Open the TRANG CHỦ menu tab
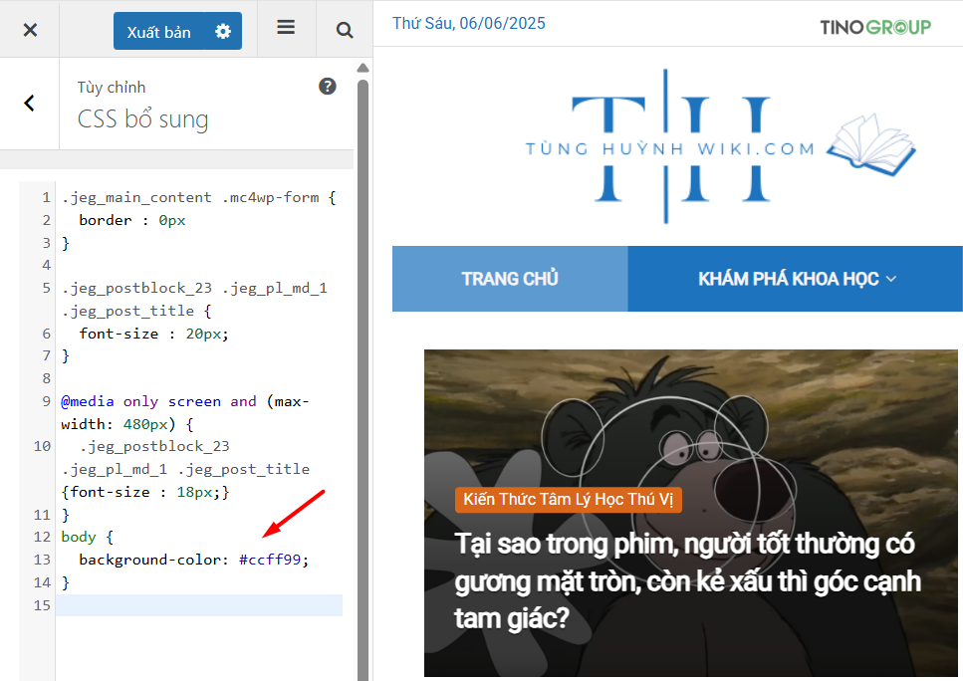The height and width of the screenshot is (681, 963). point(510,279)
